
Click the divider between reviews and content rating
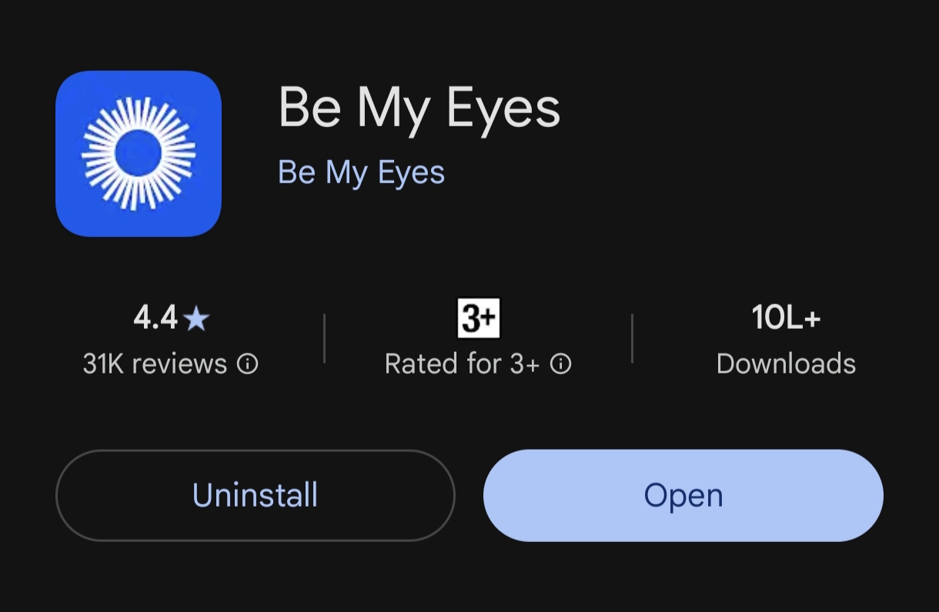[x=324, y=338]
